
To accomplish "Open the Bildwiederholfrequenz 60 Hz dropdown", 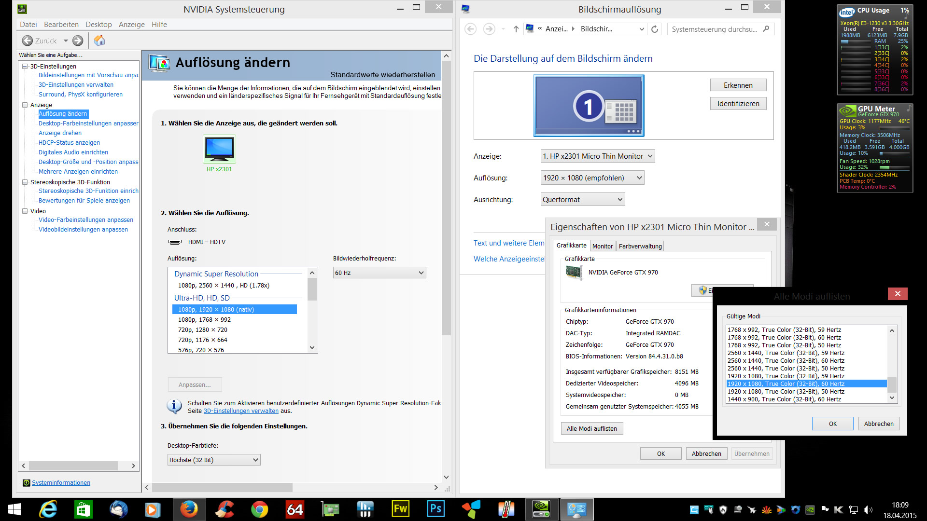I will (x=379, y=273).
